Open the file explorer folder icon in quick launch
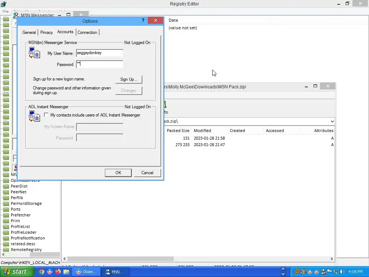 [66, 272]
